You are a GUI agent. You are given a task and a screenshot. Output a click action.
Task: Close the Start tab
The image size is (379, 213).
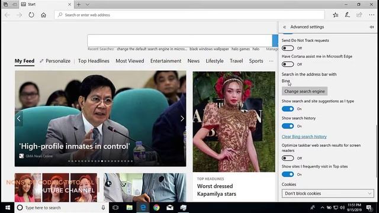69,4
